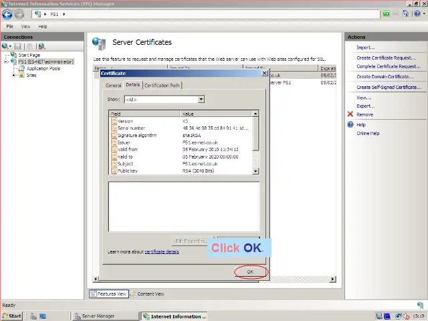Viewport: 428px width, 321px height.
Task: Click OK in Certificate dialog
Action: click(x=250, y=272)
